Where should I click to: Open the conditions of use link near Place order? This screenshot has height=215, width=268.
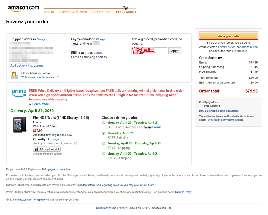pyautogui.click(x=247, y=47)
